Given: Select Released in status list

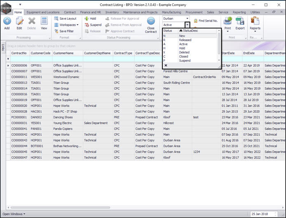Looking at the screenshot, I should (190, 40).
